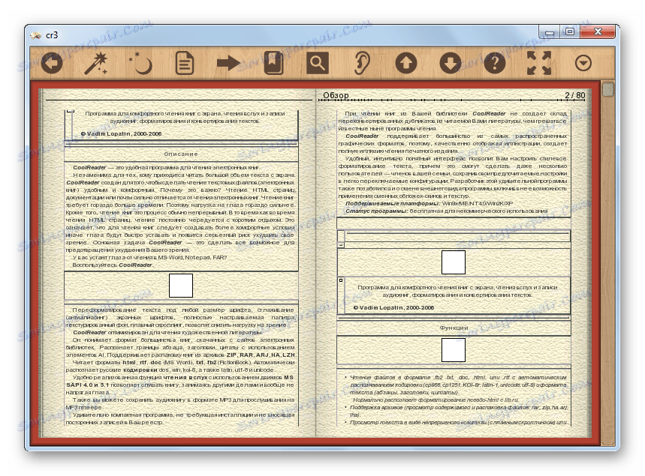Click the image placeholder above right-page copyright
Screen dimensions: 645x476
click(x=454, y=262)
